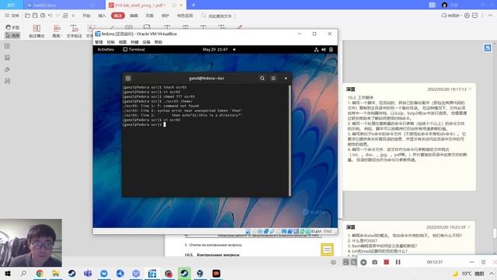This screenshot has height=280, width=497.
Task: Open File Explorer from taskbar
Action: tap(56, 273)
